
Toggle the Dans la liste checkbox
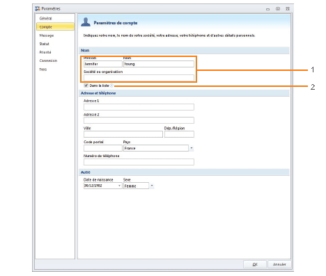tap(86, 86)
